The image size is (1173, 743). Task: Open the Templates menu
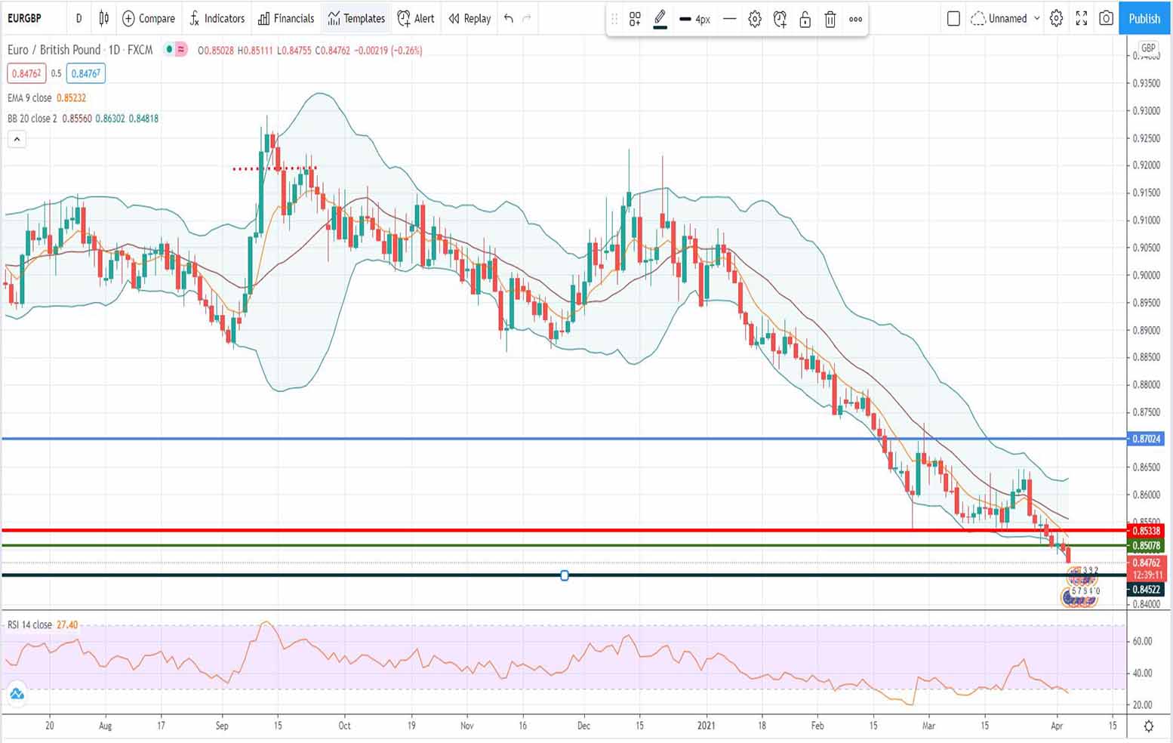coord(356,18)
